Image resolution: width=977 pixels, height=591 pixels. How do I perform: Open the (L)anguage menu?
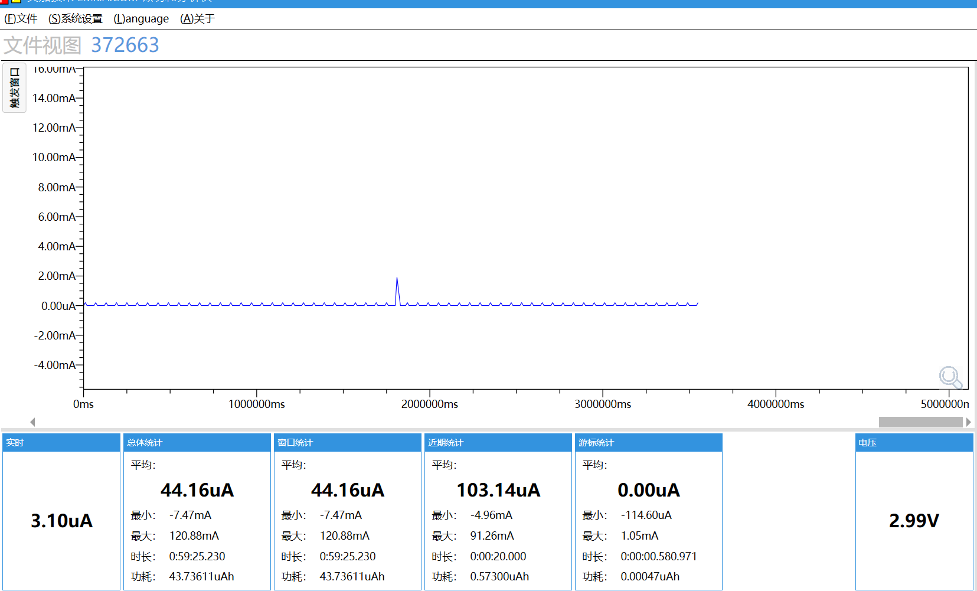coord(141,19)
